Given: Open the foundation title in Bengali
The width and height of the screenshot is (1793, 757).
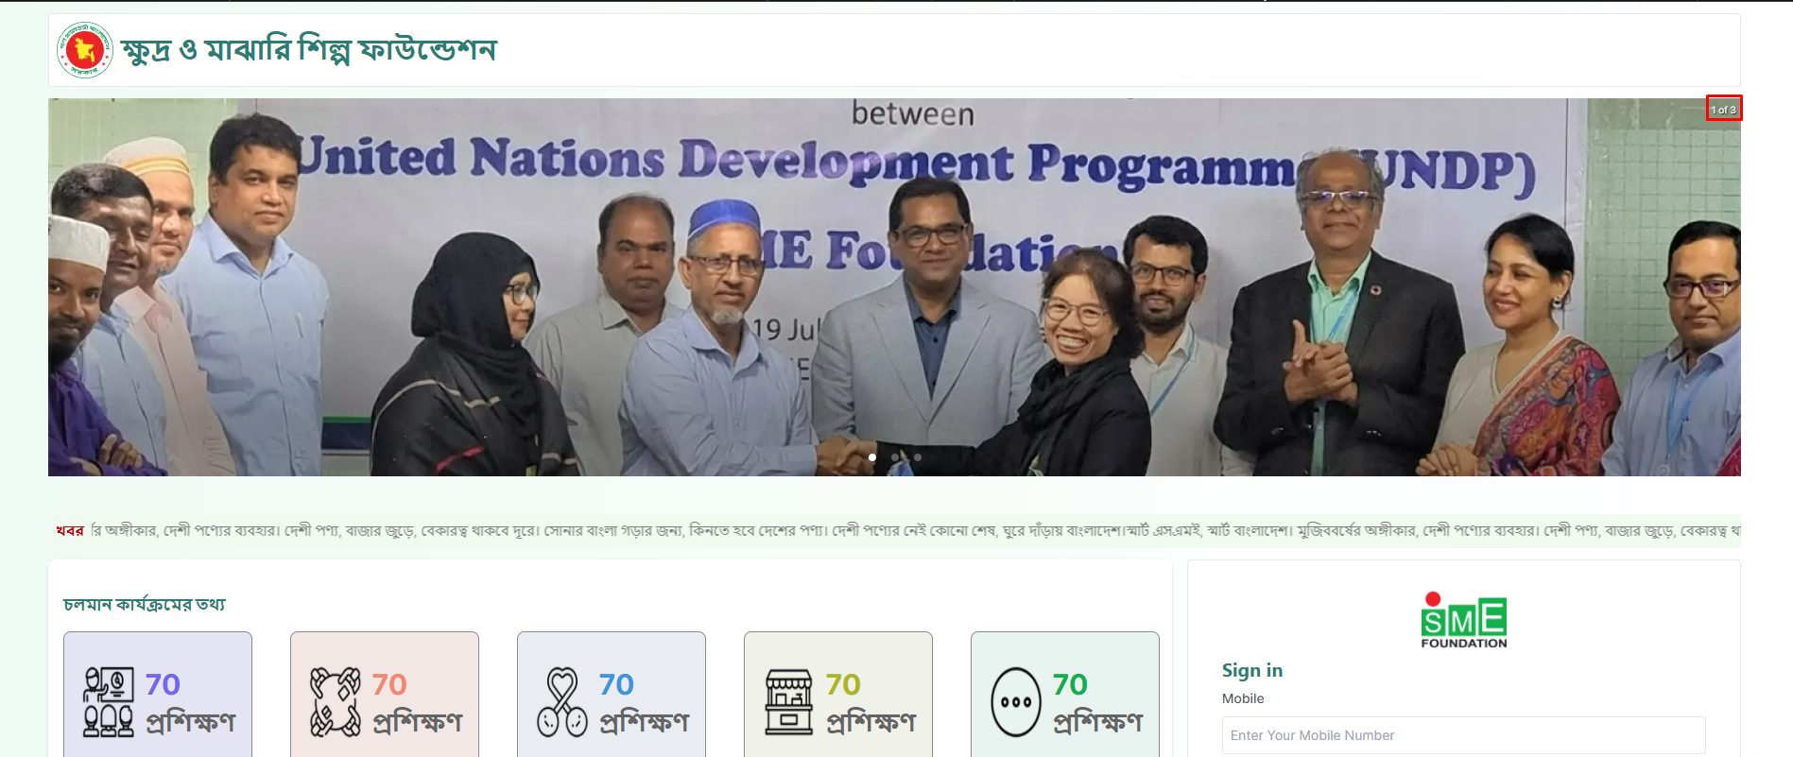Looking at the screenshot, I should point(308,49).
